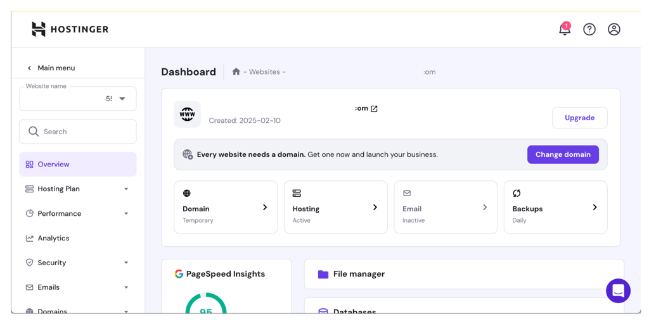The image size is (649, 324).
Task: Click the Emails envelope sidebar icon
Action: point(29,287)
